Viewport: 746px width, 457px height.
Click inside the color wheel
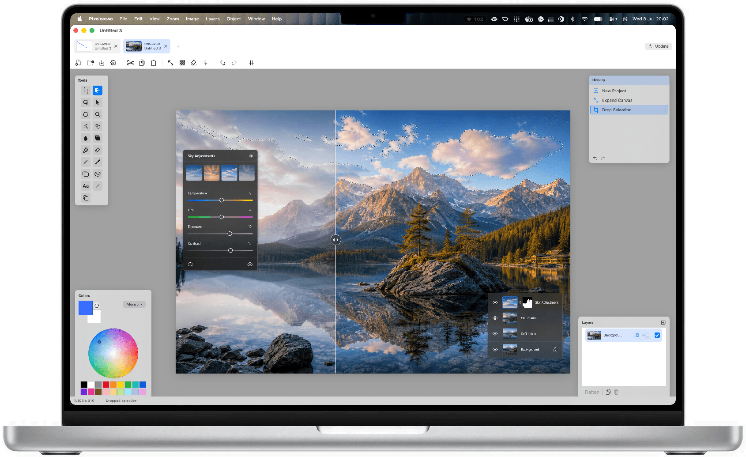[113, 353]
